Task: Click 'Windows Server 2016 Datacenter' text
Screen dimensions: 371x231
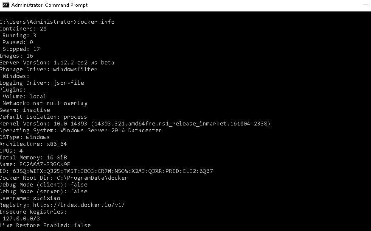Action: coord(111,131)
